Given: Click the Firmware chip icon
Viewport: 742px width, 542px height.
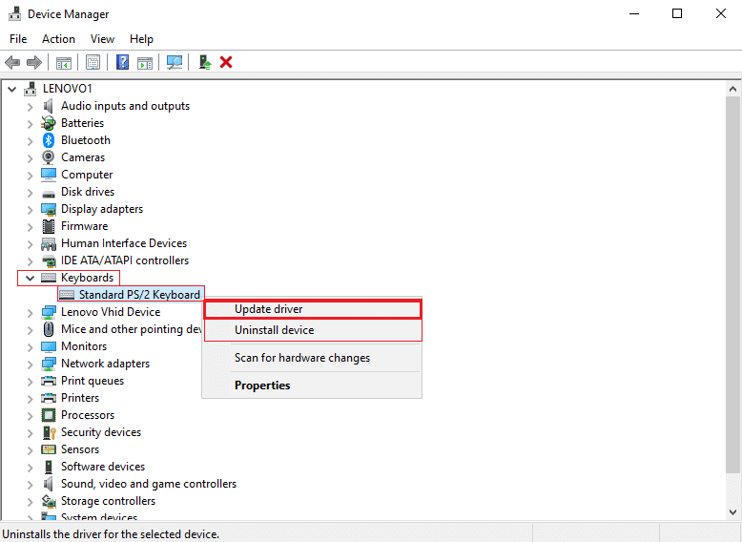Looking at the screenshot, I should click(49, 226).
